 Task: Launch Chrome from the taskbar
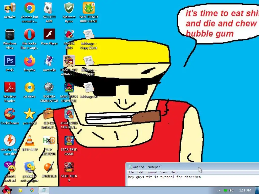tap(32, 190)
